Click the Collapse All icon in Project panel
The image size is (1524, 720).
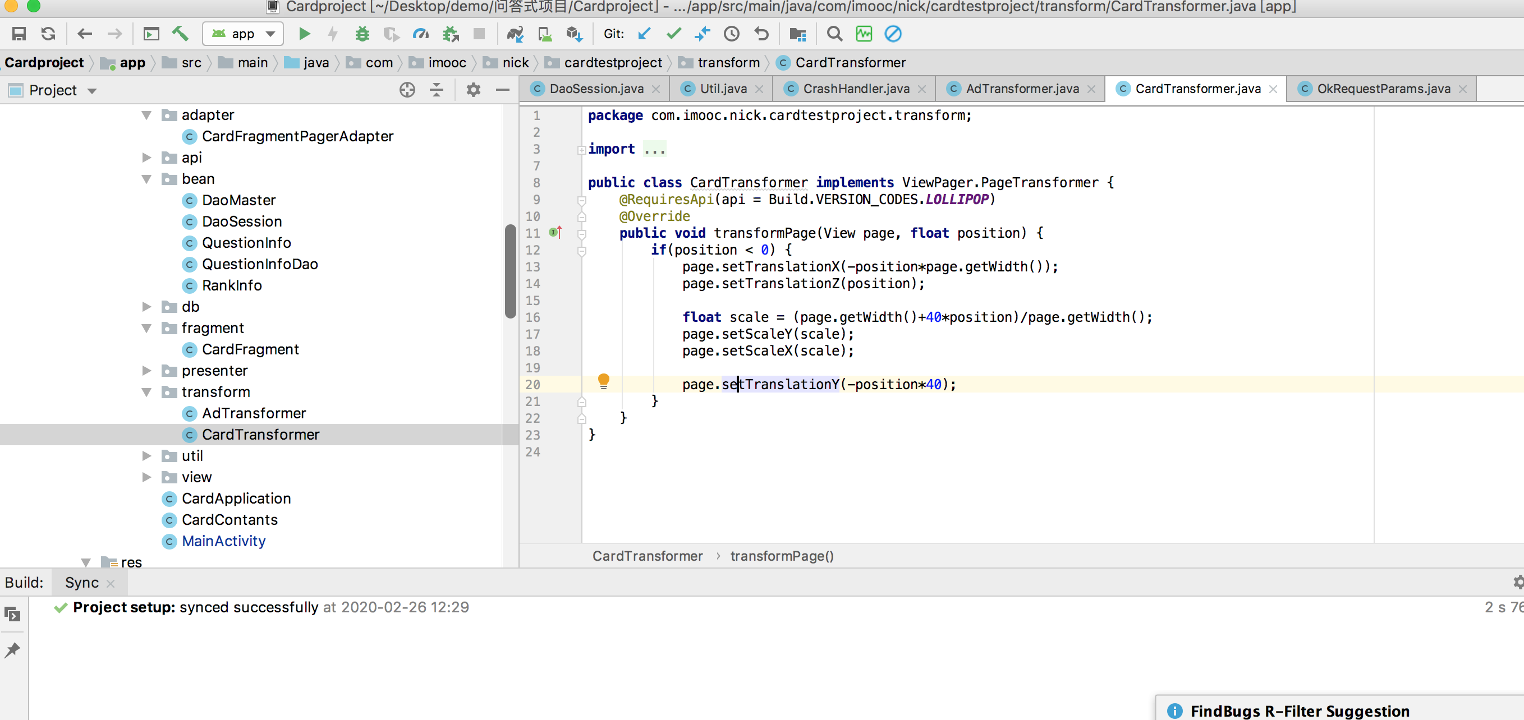(437, 90)
